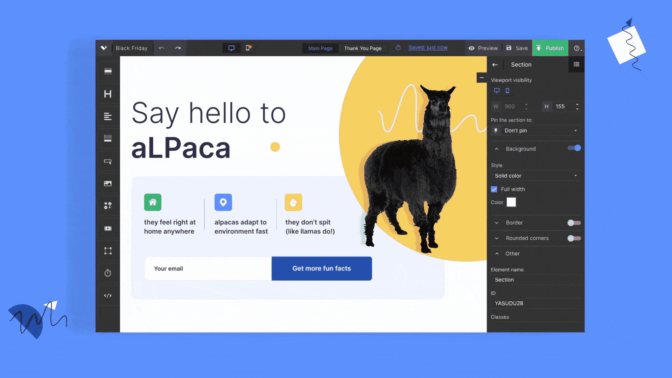Add a Button widget
Screen dimensions: 672x378
click(108, 161)
